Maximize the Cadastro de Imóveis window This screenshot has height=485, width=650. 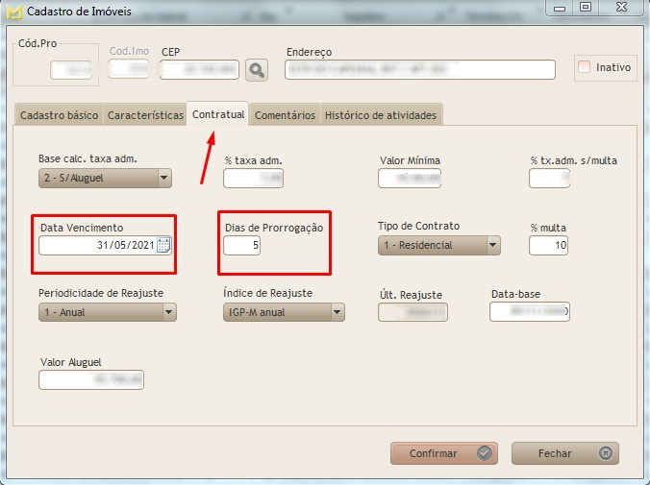click(586, 8)
